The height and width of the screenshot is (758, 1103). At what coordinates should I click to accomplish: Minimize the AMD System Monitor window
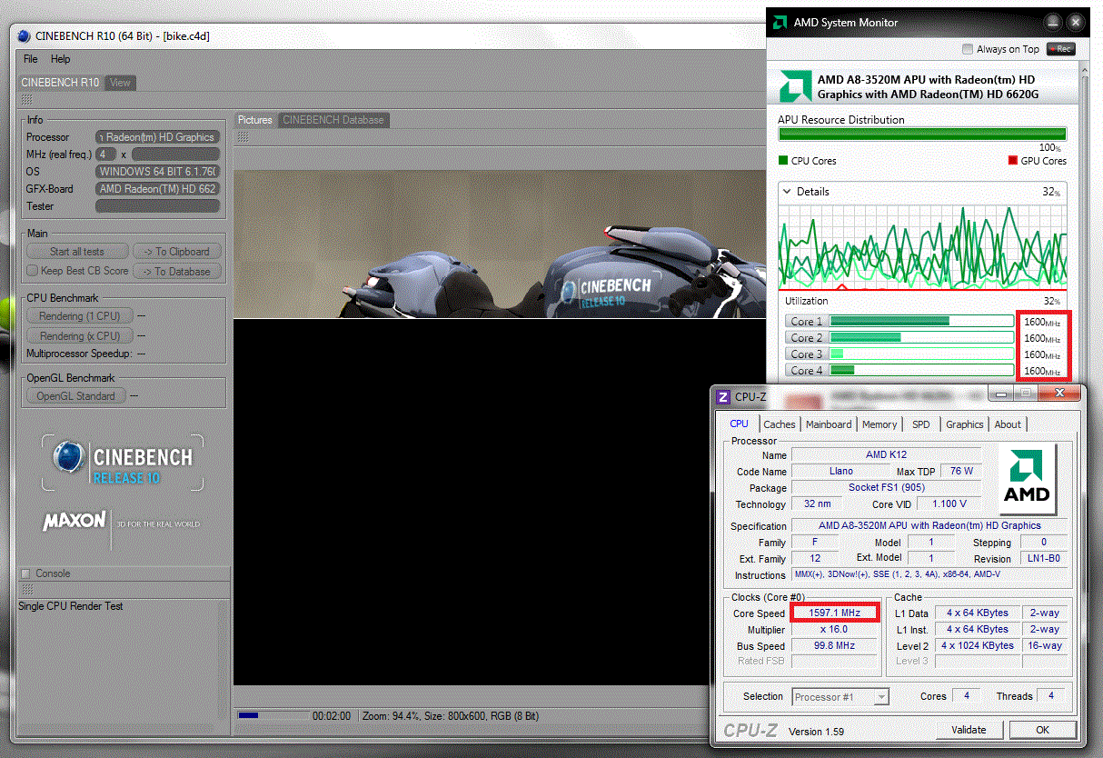point(1052,22)
